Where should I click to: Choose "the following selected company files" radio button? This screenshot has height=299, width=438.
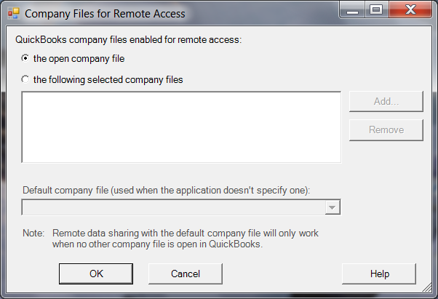26,79
